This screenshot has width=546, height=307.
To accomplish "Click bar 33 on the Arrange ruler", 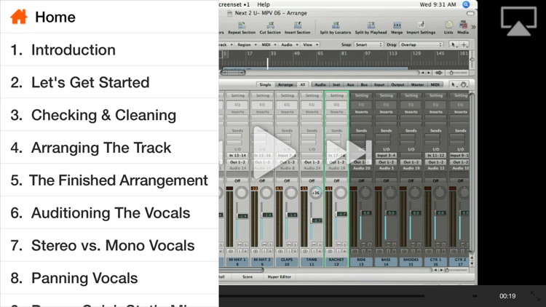I will coord(273,54).
